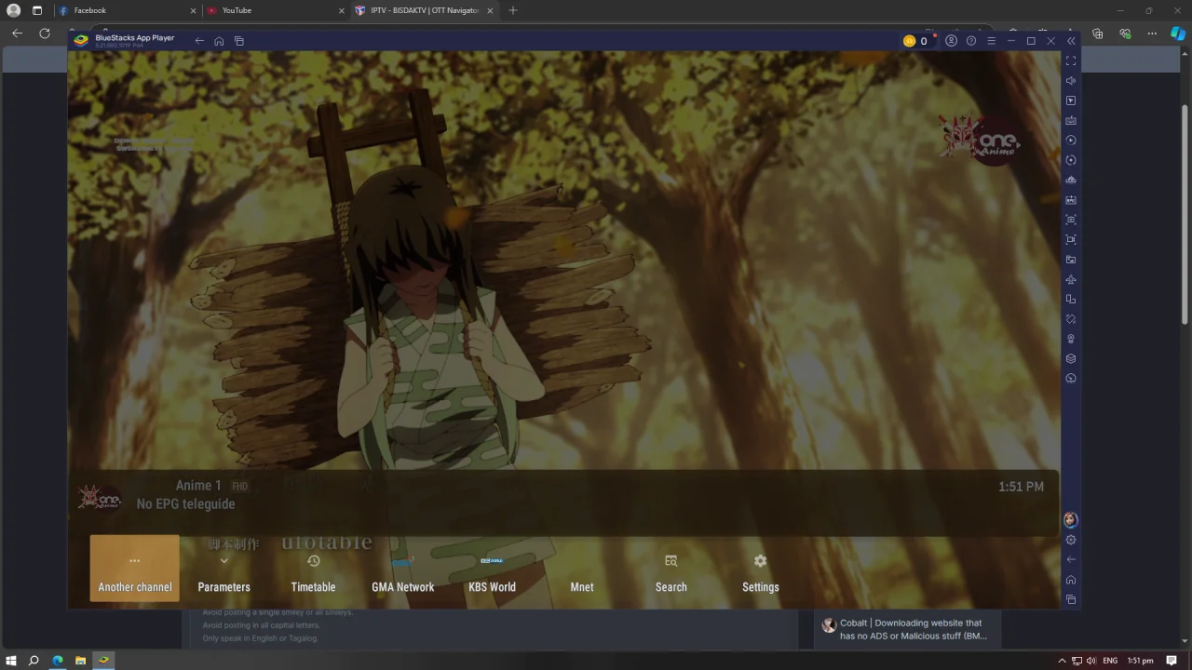Select the Another channel tile
Screen dimensions: 1192x670
(135, 568)
